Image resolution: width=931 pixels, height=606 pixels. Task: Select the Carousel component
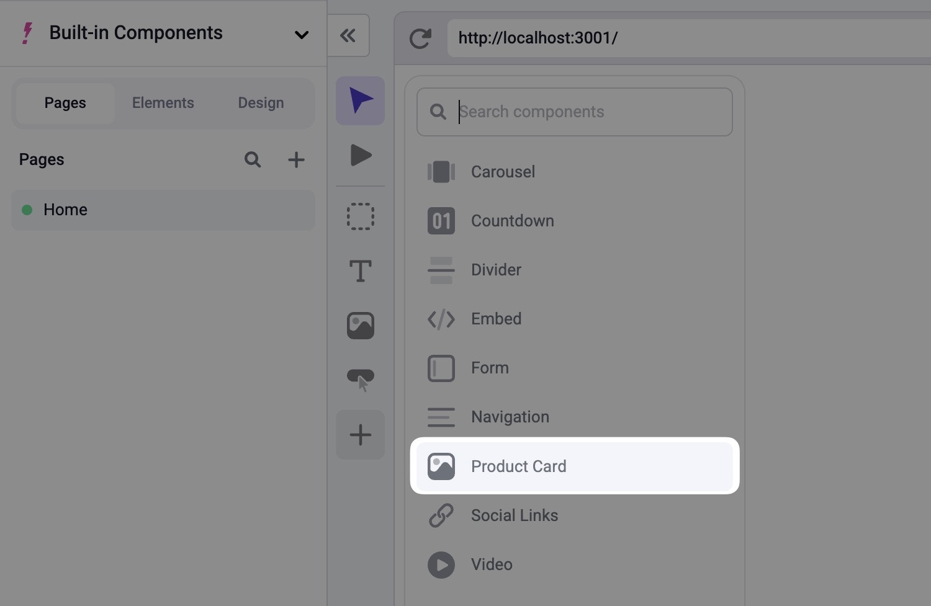503,172
